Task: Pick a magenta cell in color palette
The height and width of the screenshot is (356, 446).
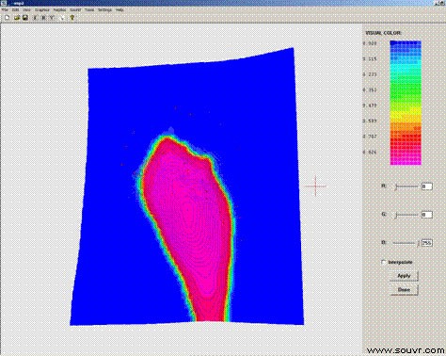Action: point(406,159)
